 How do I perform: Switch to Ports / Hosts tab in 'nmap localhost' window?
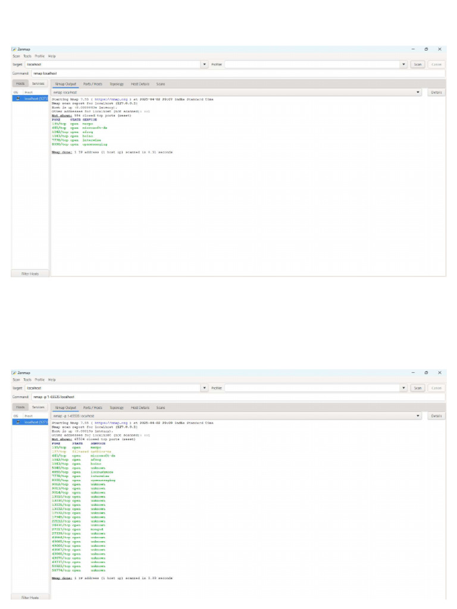click(x=92, y=84)
